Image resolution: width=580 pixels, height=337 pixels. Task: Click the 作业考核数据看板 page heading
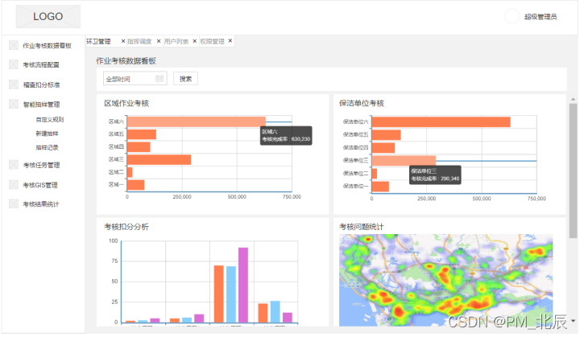click(126, 61)
